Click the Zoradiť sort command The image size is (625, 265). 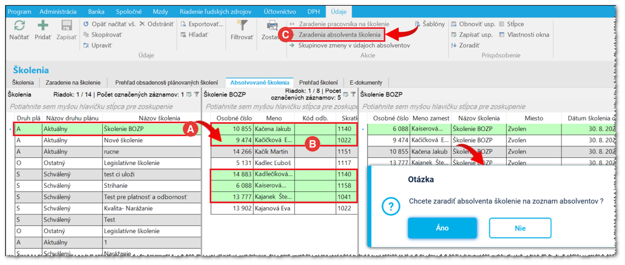(x=465, y=45)
